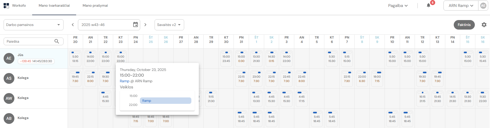
Task: Go to next week range arrow
Action: (145, 25)
